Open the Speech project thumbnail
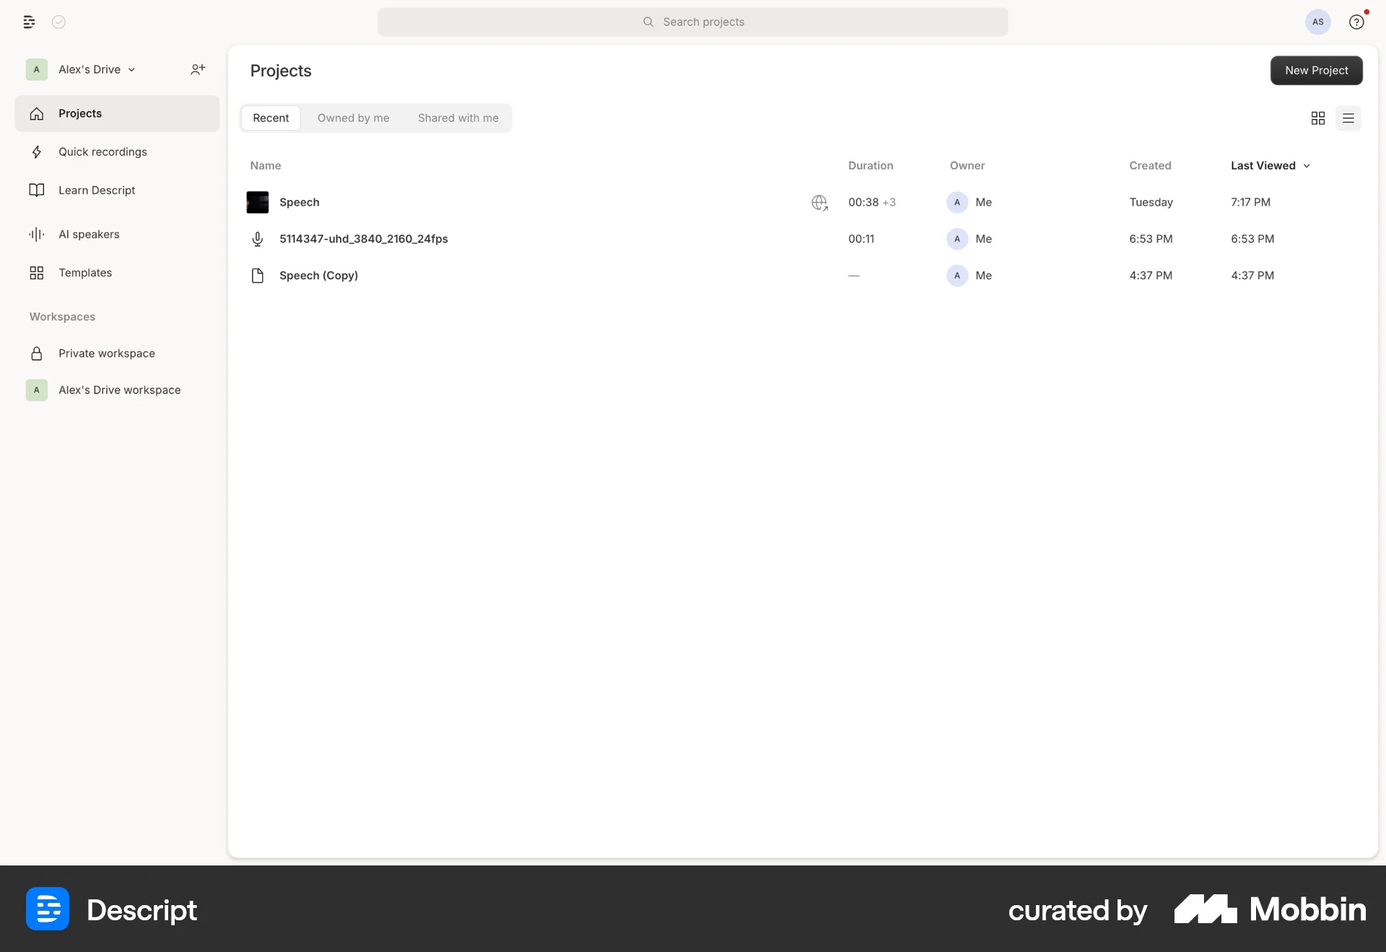1386x952 pixels. 258,202
